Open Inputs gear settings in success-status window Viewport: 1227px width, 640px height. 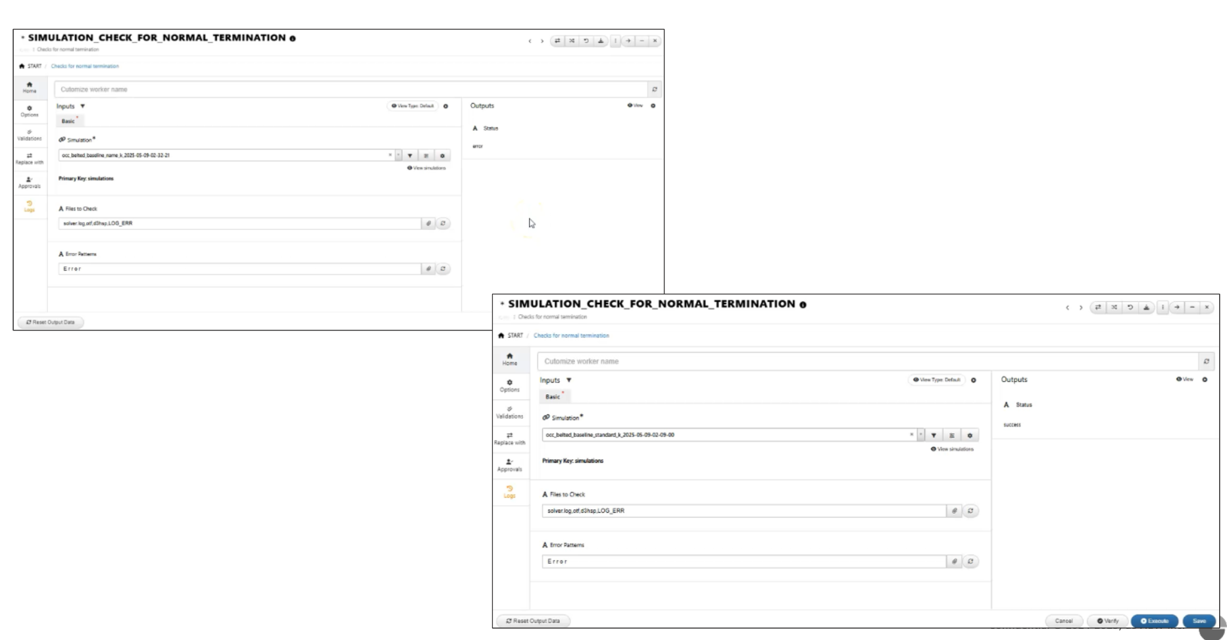(974, 380)
